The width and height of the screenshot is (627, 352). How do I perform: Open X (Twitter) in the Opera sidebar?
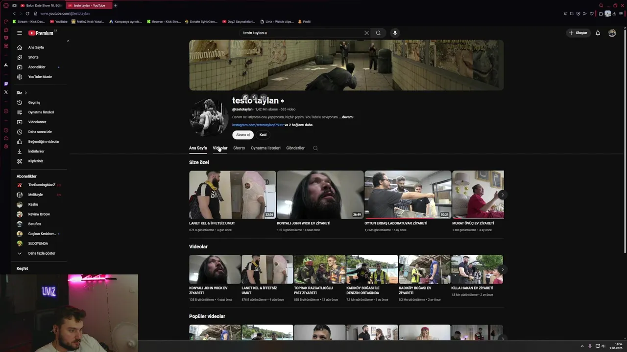[6, 92]
